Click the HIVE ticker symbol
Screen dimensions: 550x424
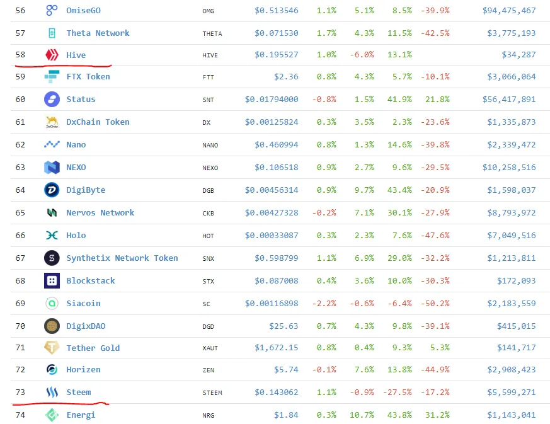(210, 55)
